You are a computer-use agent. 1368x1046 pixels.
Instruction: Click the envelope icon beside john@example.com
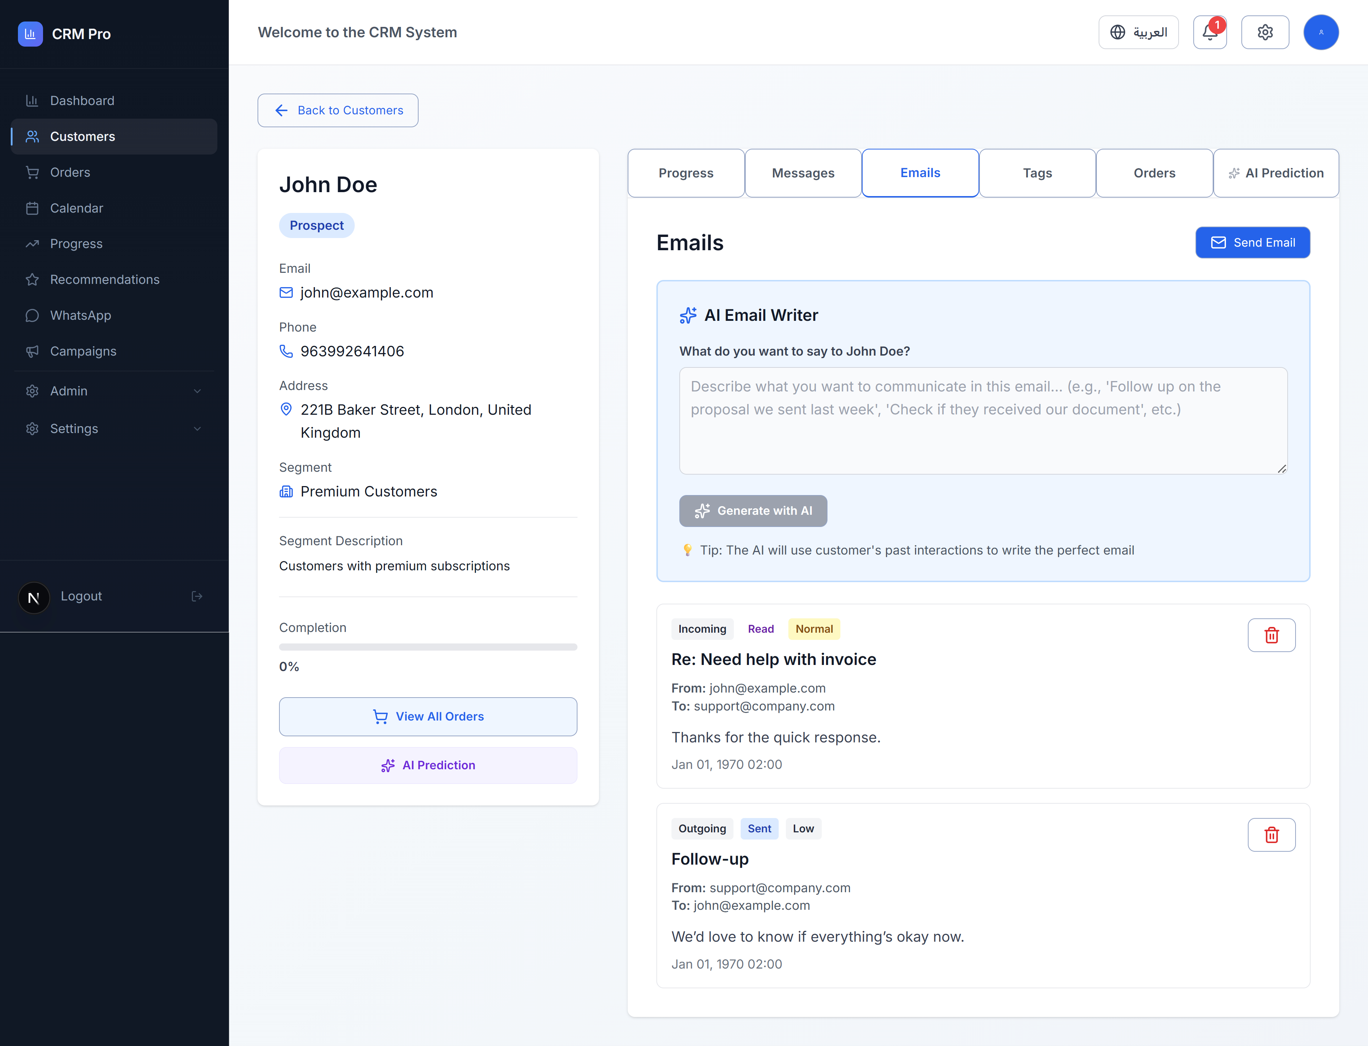286,293
